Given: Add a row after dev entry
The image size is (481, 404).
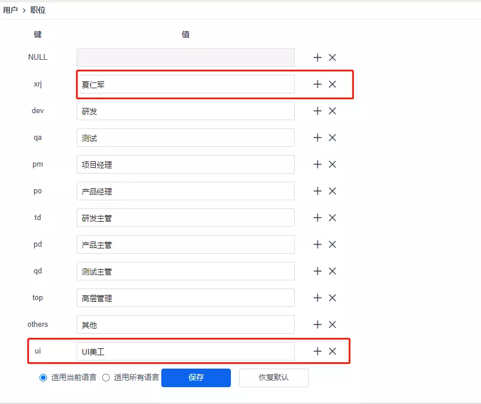Looking at the screenshot, I should click(x=317, y=111).
